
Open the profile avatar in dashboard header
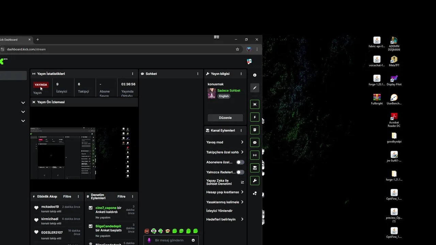pos(249,61)
